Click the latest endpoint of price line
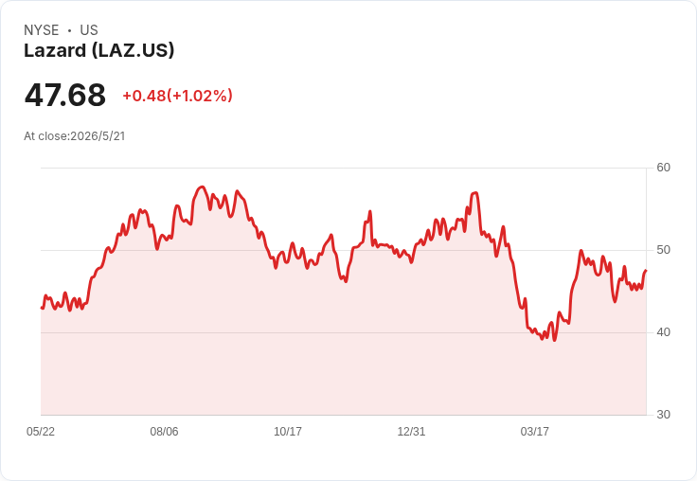697x481 pixels. [x=646, y=270]
